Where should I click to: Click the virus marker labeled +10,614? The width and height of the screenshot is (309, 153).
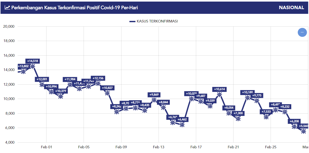click(x=219, y=95)
